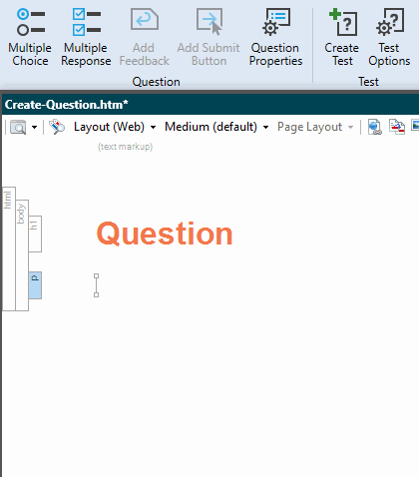
Task: Select the h1 structure bar
Action: [35, 234]
